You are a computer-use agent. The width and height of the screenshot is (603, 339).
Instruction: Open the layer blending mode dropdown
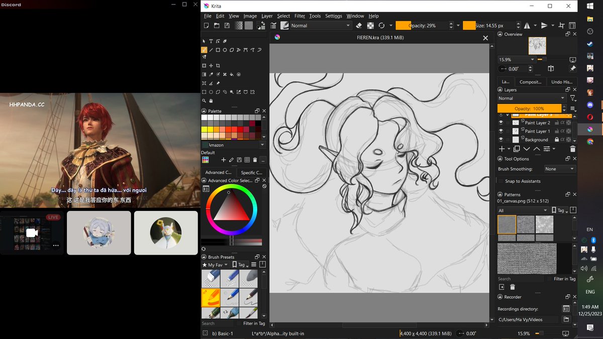pos(532,98)
